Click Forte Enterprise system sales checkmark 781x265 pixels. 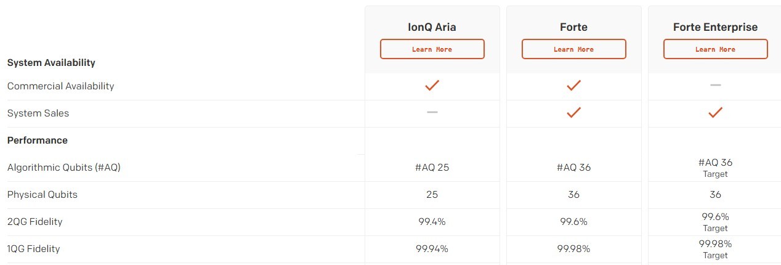click(x=715, y=113)
